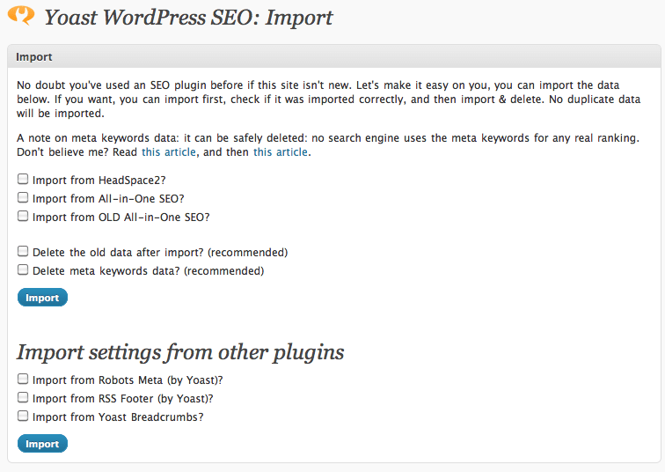Image resolution: width=665 pixels, height=472 pixels.
Task: Click the Import panel header bar
Action: pyautogui.click(x=334, y=56)
